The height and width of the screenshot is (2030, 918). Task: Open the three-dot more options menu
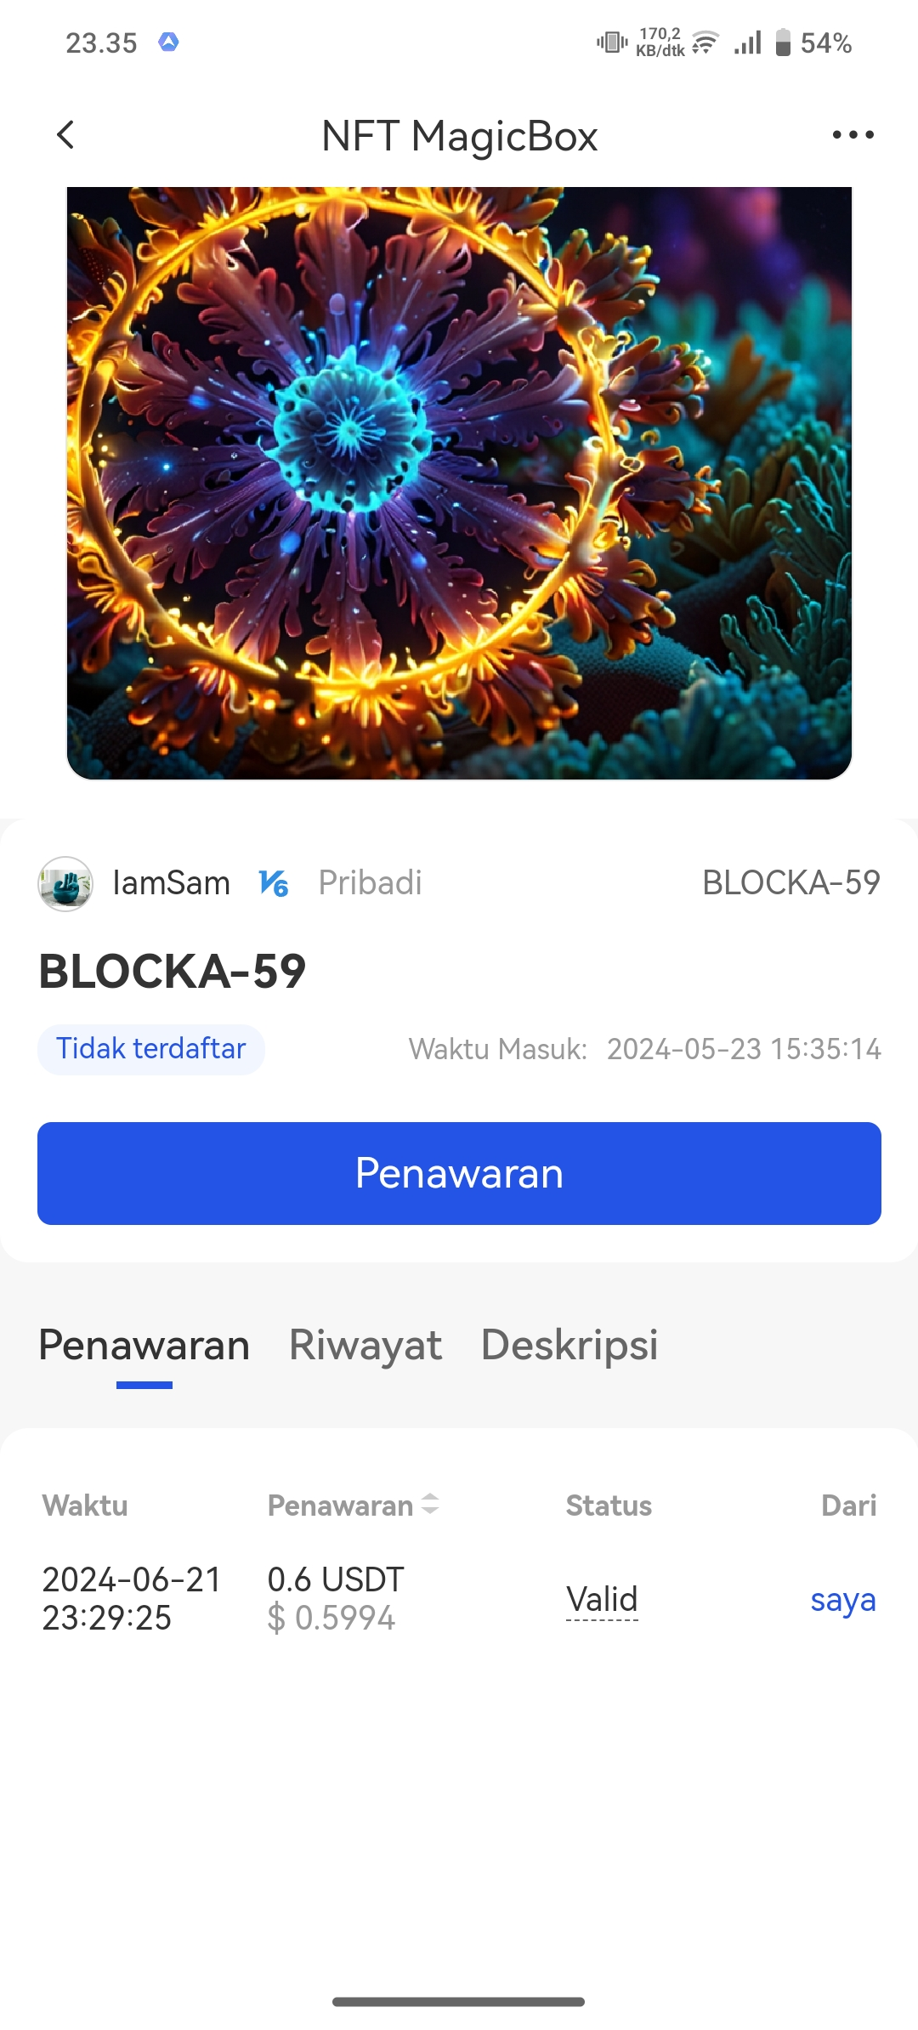[x=853, y=134]
